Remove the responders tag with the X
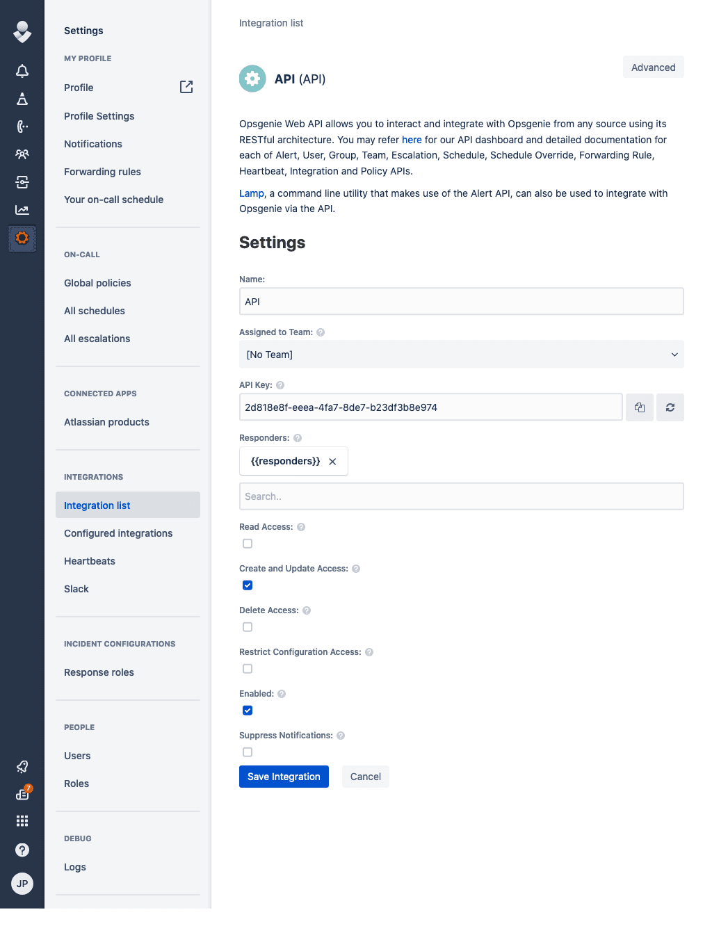712x949 pixels. coord(332,461)
